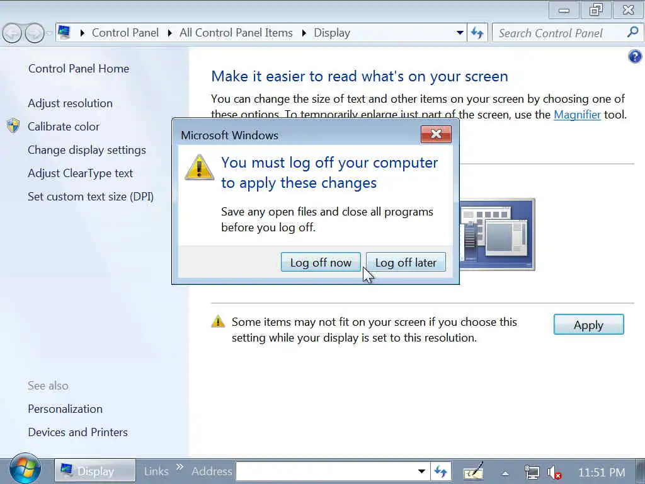
Task: Select the Display taskbar button
Action: (95, 470)
